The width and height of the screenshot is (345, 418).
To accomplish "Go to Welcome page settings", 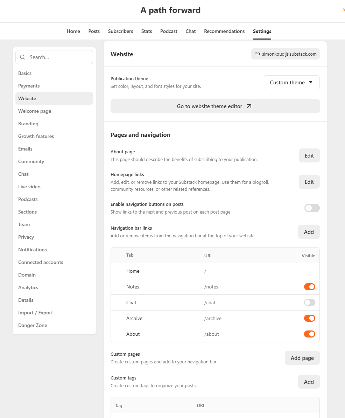I will [54, 111].
